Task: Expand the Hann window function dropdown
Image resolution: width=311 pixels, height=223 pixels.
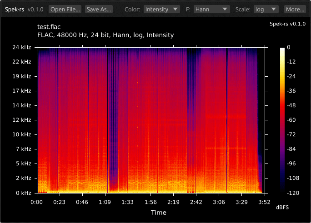Action: [211, 9]
